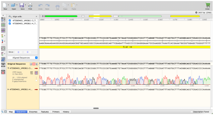This screenshot has height=115, width=214.
Task: Click the Move down arrow button
Action: pyautogui.click(x=28, y=52)
